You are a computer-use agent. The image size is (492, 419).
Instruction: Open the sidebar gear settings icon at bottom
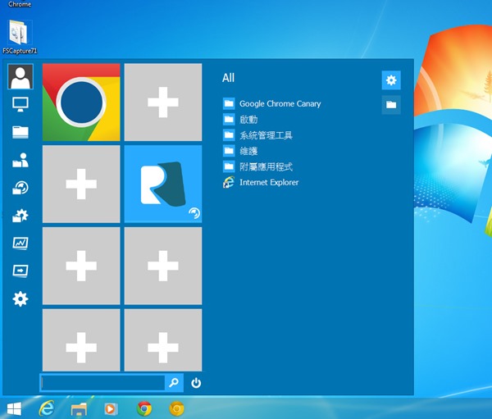tap(20, 298)
